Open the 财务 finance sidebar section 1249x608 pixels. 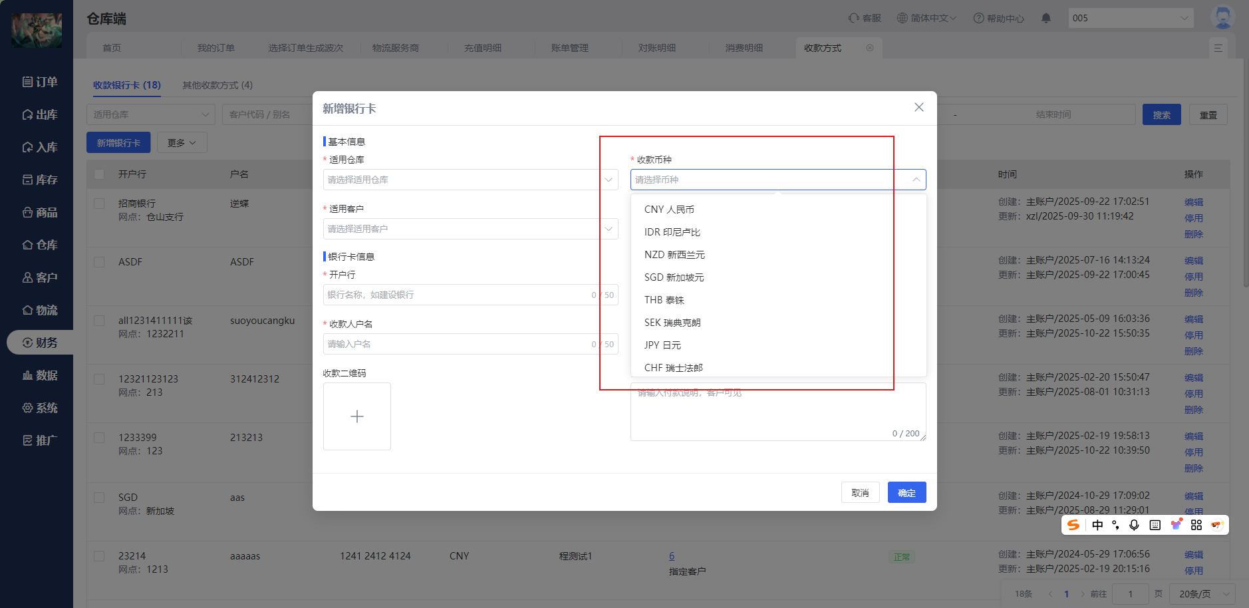(40, 343)
